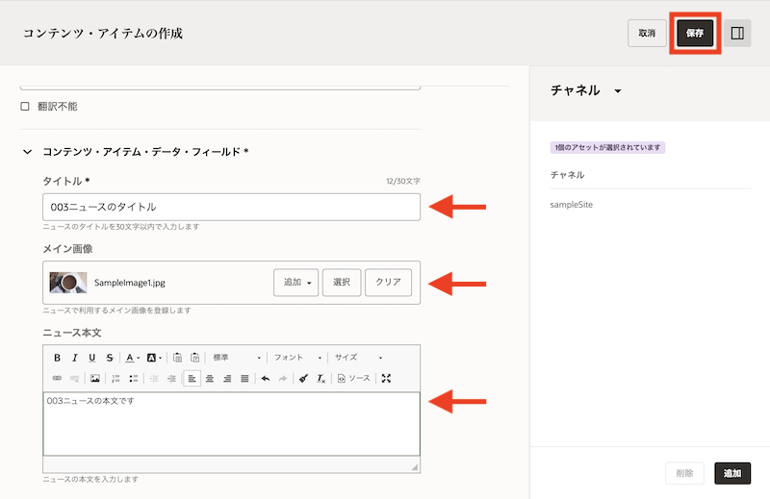Open the text color picker

click(132, 358)
